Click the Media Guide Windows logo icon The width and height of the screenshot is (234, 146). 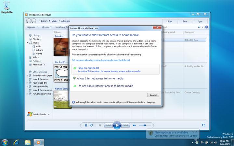click(x=30, y=114)
